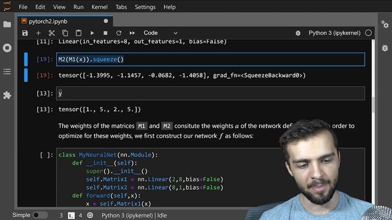This screenshot has width=392, height=220.
Task: Open the Kernel menu
Action: pyautogui.click(x=99, y=7)
